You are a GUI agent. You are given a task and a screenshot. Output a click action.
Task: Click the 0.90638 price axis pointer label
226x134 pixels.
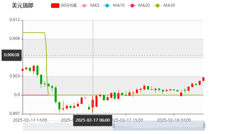point(11,55)
